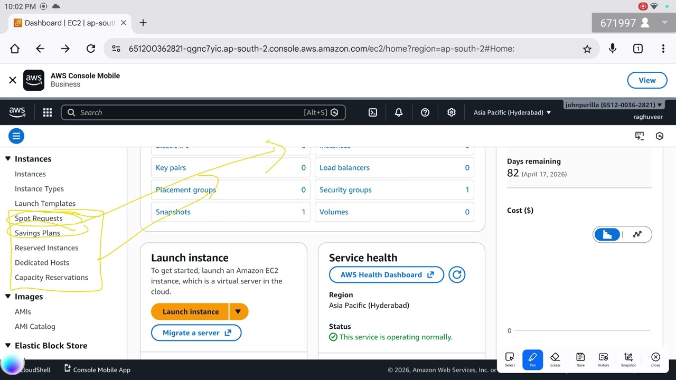This screenshot has height=380, width=676.
Task: Open the screen-with-pointer icon below the navbar
Action: [x=640, y=136]
